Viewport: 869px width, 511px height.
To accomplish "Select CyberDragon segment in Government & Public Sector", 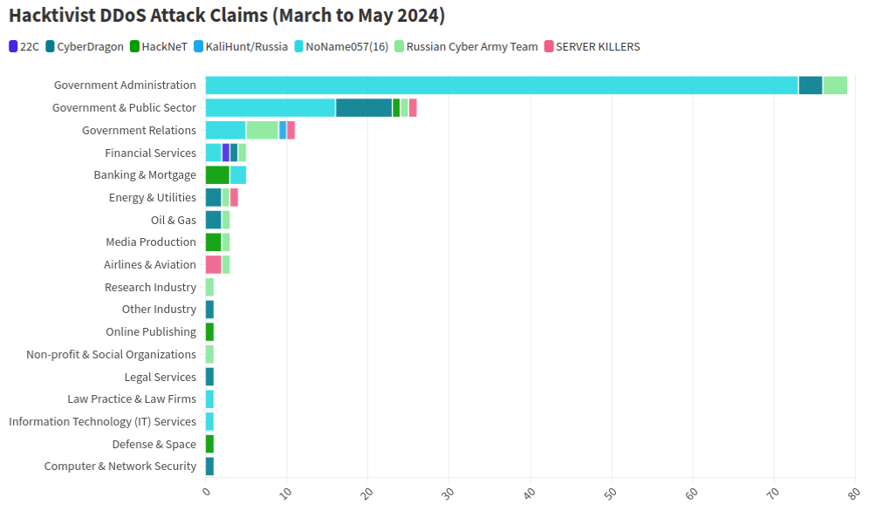I will pyautogui.click(x=364, y=108).
